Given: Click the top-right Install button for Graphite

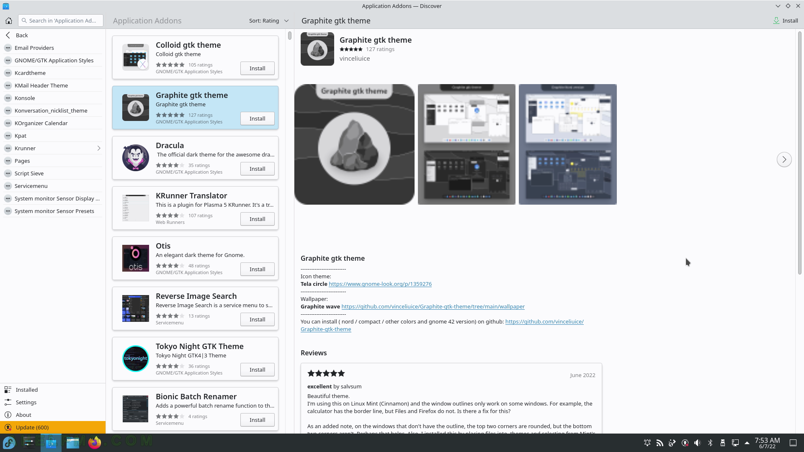Looking at the screenshot, I should [x=786, y=21].
